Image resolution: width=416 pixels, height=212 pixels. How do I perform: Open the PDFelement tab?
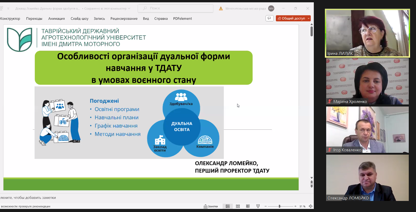[x=182, y=19]
